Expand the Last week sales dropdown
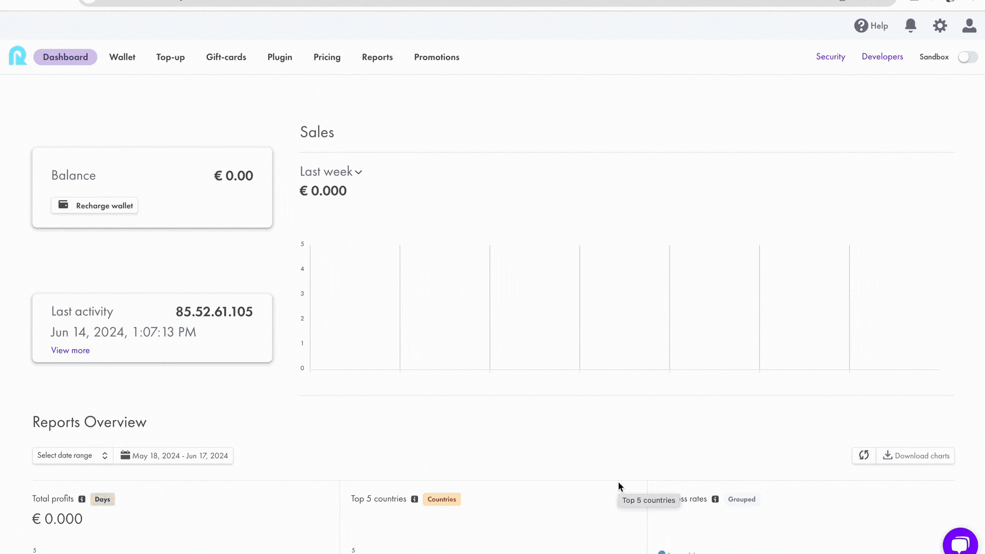The image size is (985, 554). point(331,171)
